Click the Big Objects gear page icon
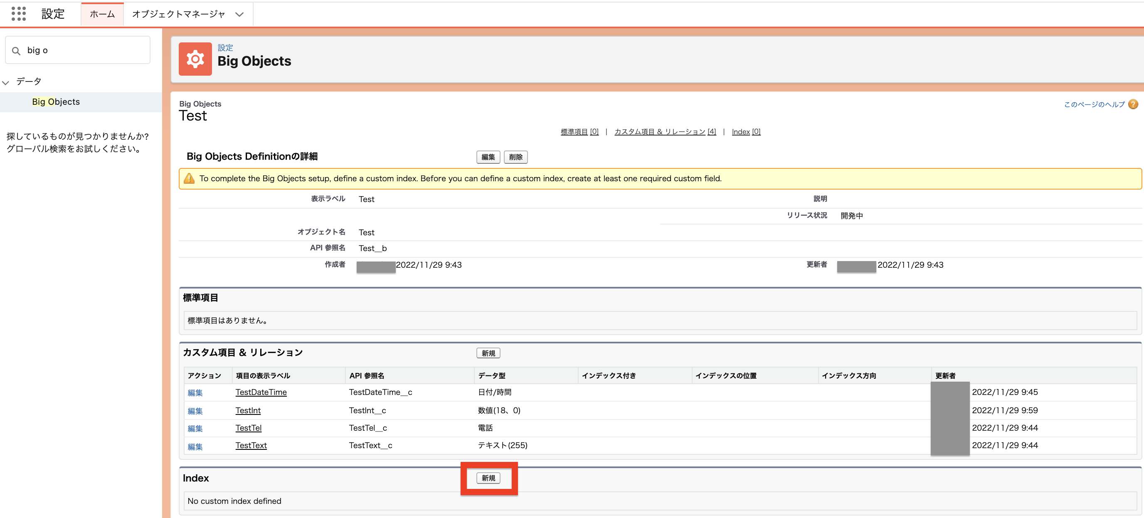 (x=195, y=59)
